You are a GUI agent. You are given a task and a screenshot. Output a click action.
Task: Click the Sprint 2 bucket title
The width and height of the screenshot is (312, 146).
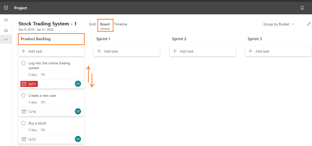tap(179, 39)
